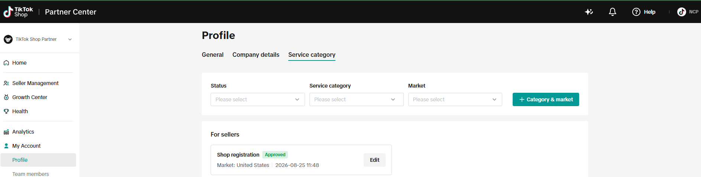The height and width of the screenshot is (177, 701).
Task: Click the Health trophy icon
Action: pos(6,111)
